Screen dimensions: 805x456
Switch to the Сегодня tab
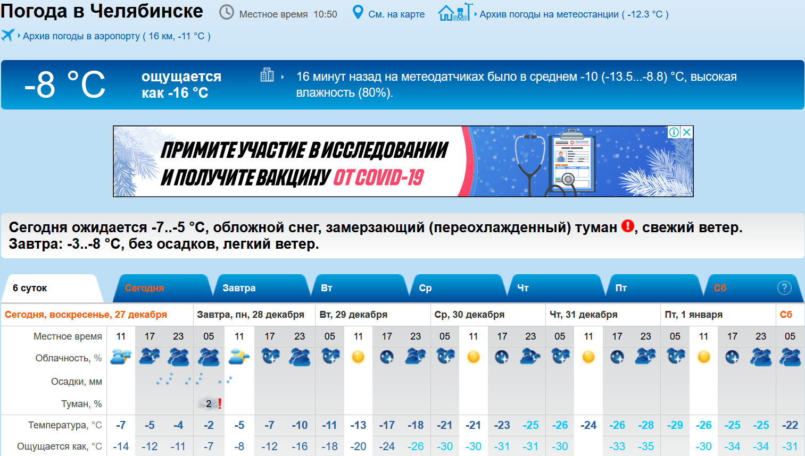click(145, 288)
